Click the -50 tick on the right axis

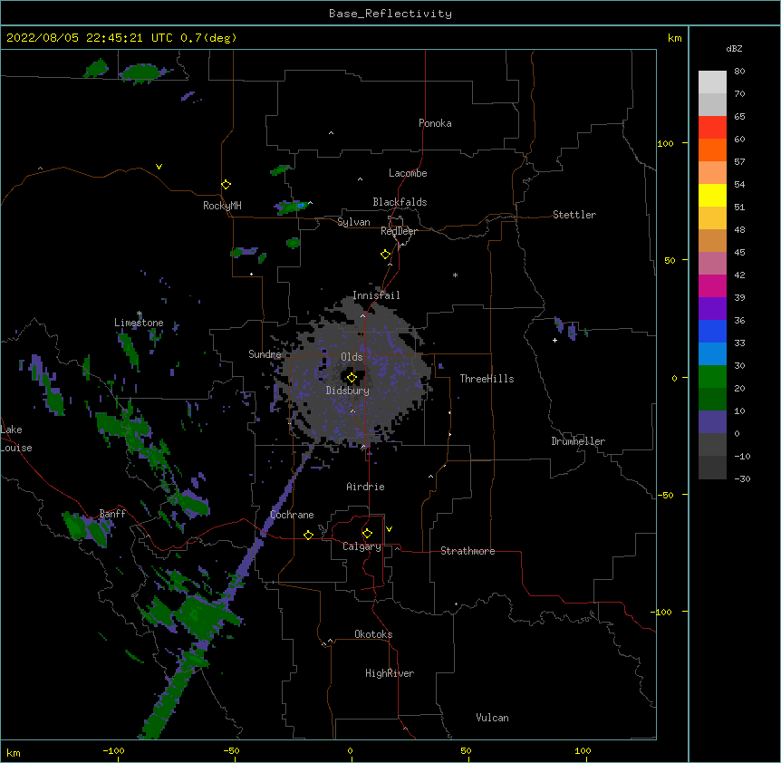click(665, 495)
